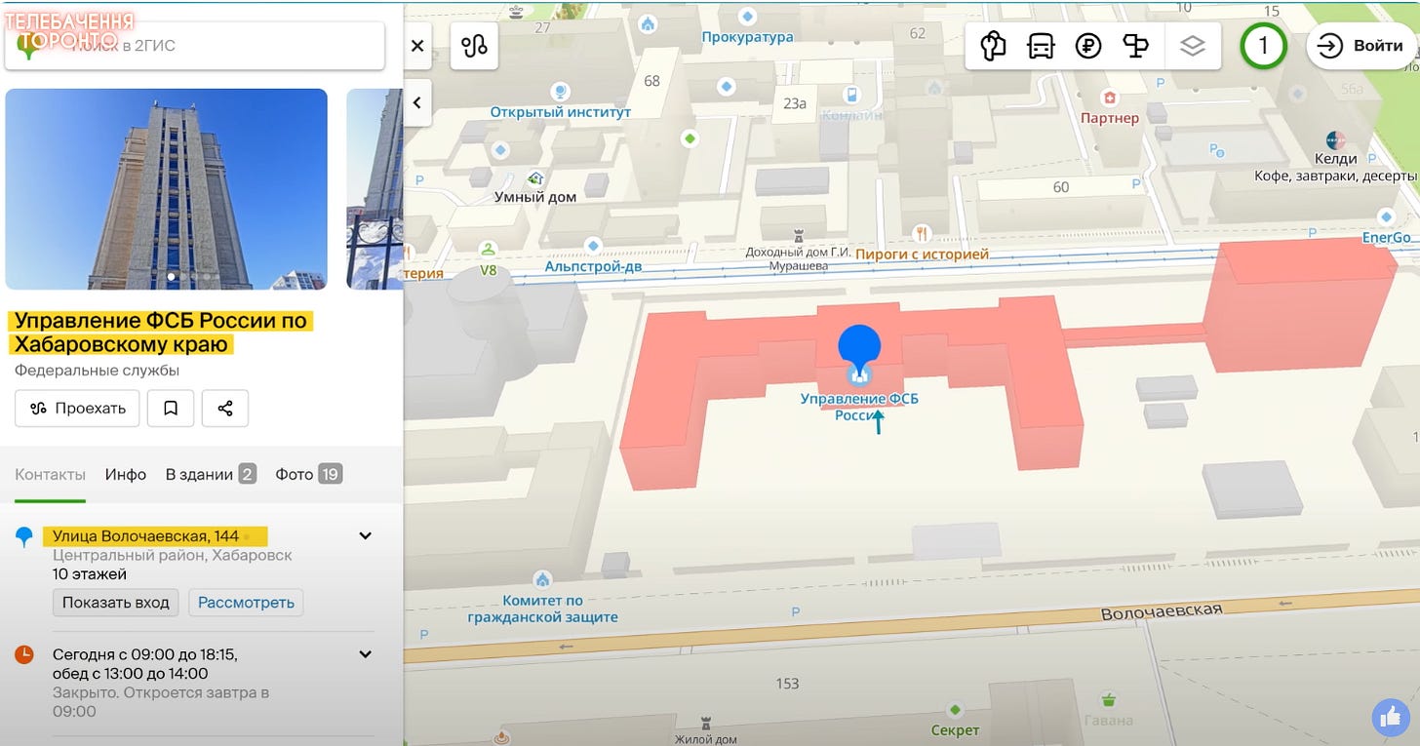Click the tree layer icon in the top toolbar
The height and width of the screenshot is (746, 1420).
(x=994, y=46)
